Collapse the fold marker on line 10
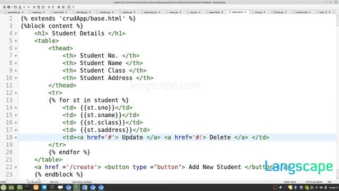Viewport: 339px width, 191px height. click(x=16, y=78)
